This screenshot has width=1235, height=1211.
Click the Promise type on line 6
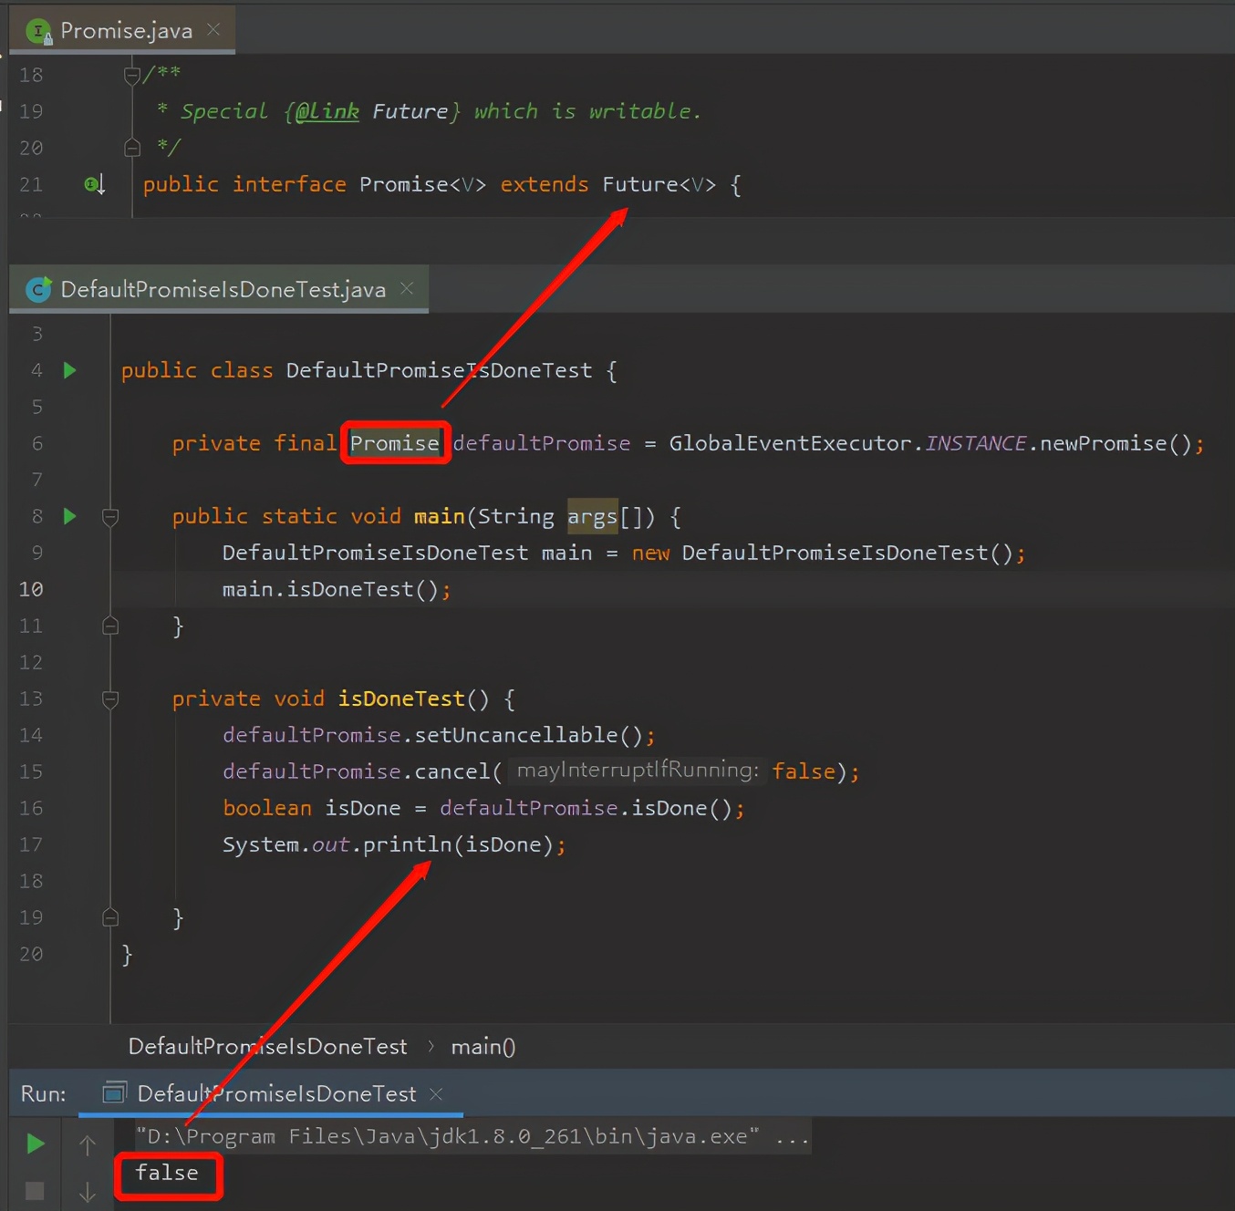pos(395,443)
